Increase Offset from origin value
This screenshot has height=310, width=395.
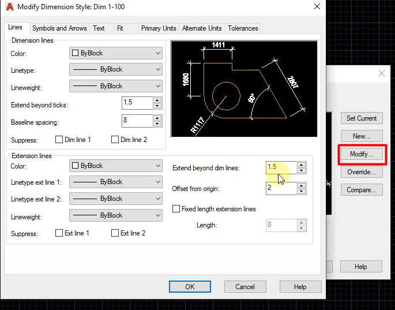[301, 186]
